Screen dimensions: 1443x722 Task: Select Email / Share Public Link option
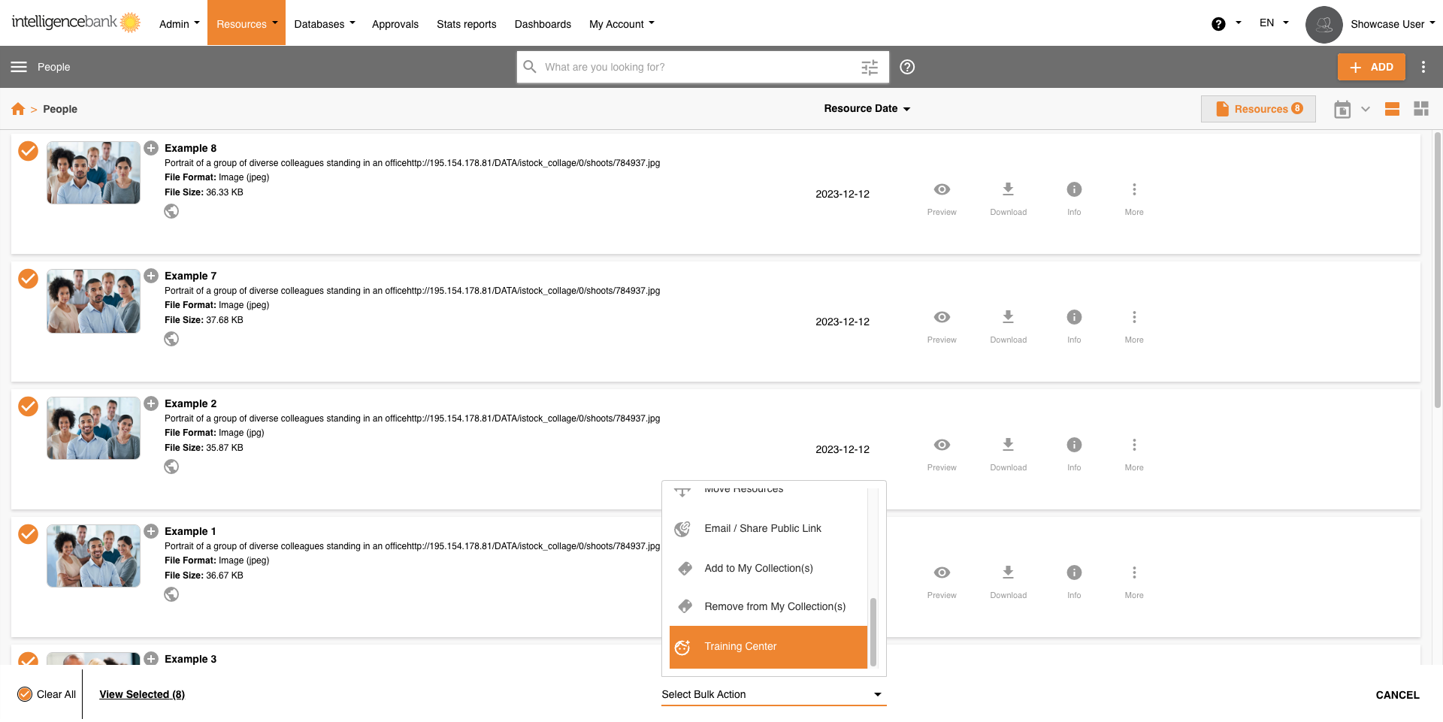pyautogui.click(x=762, y=529)
